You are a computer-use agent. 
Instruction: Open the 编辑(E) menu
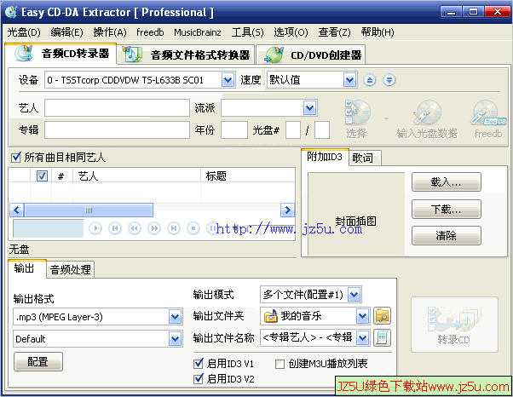coord(66,32)
